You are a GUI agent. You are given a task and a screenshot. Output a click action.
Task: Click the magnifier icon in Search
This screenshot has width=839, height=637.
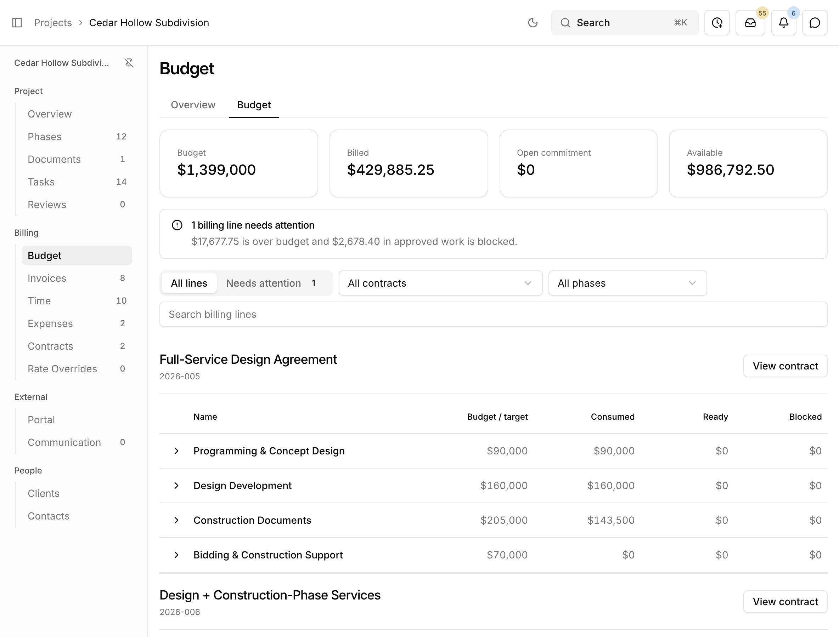click(565, 23)
